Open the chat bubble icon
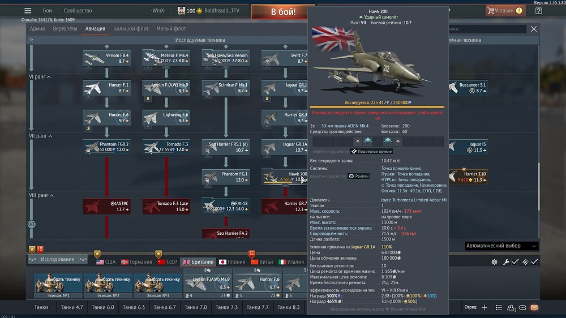Image resolution: width=566 pixels, height=318 pixels. [x=522, y=308]
